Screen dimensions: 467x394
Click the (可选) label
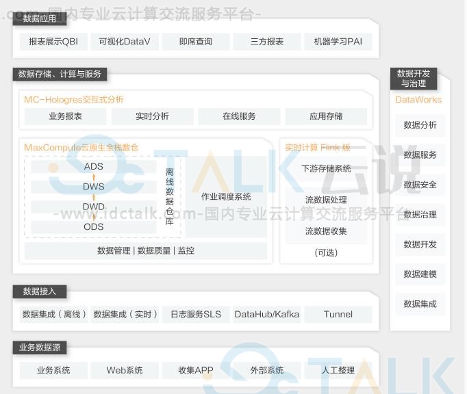(326, 252)
